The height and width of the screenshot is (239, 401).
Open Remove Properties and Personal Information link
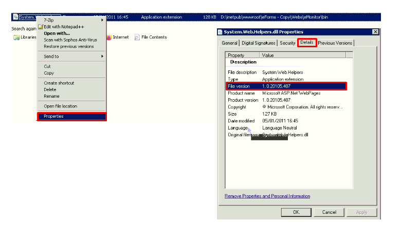coord(267,196)
